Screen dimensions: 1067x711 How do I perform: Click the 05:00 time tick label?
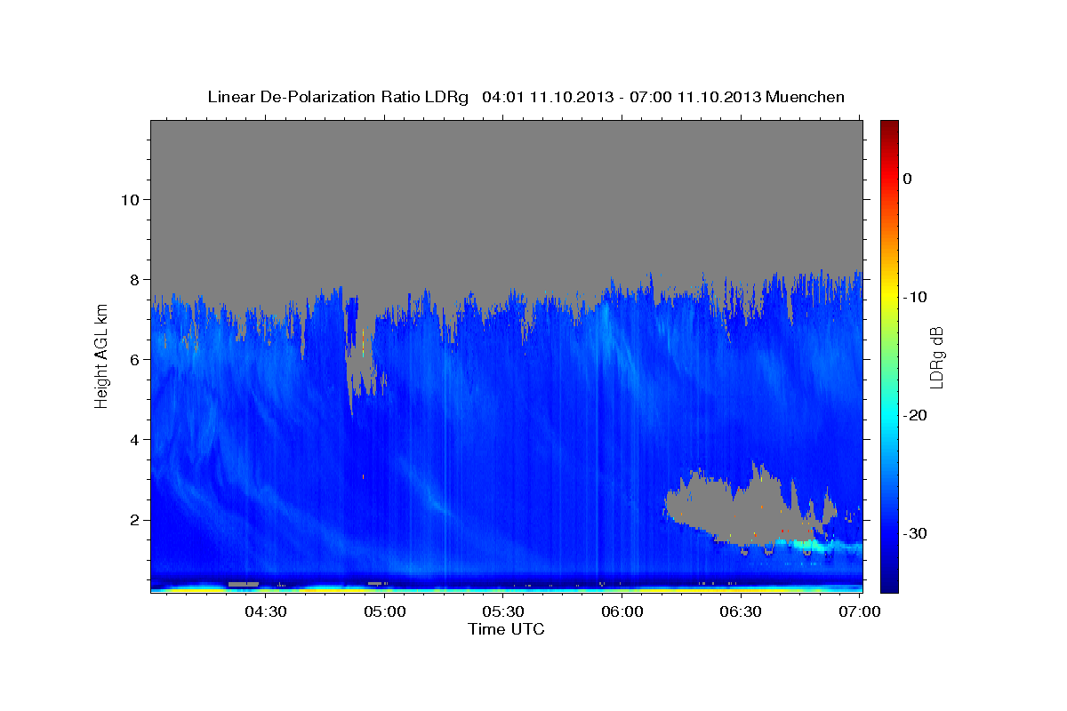pyautogui.click(x=384, y=611)
